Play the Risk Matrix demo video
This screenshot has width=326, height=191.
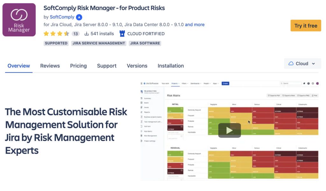pos(230,130)
